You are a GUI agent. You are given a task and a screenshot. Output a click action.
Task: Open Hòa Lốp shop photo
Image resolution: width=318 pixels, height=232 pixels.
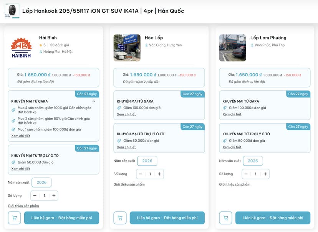[x=127, y=48]
